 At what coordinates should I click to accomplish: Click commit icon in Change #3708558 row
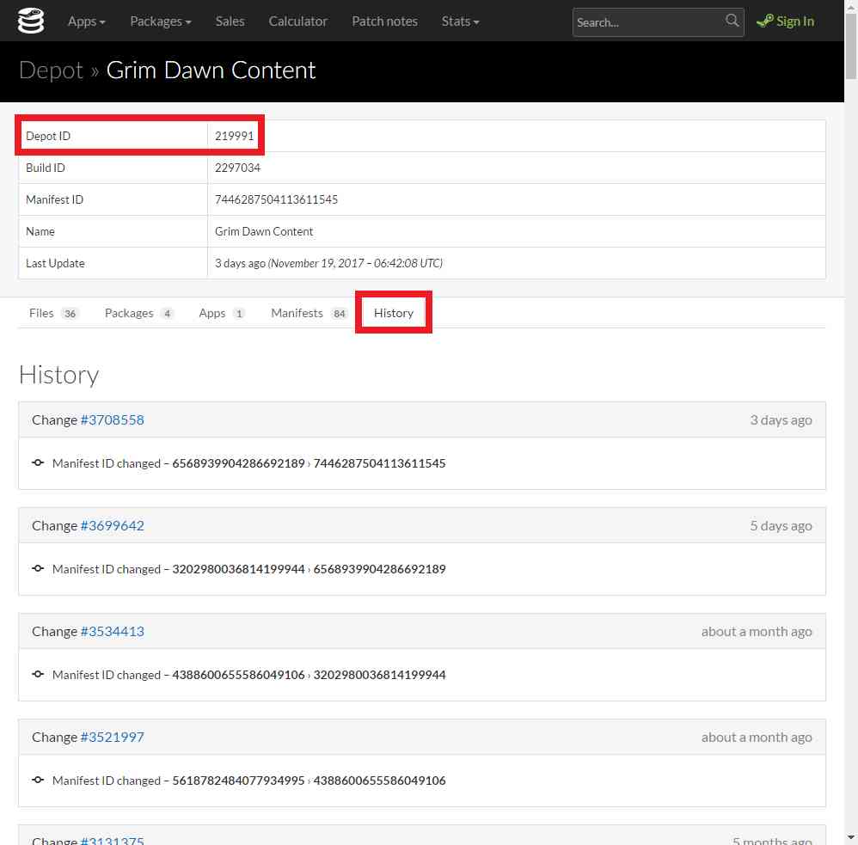(x=38, y=463)
